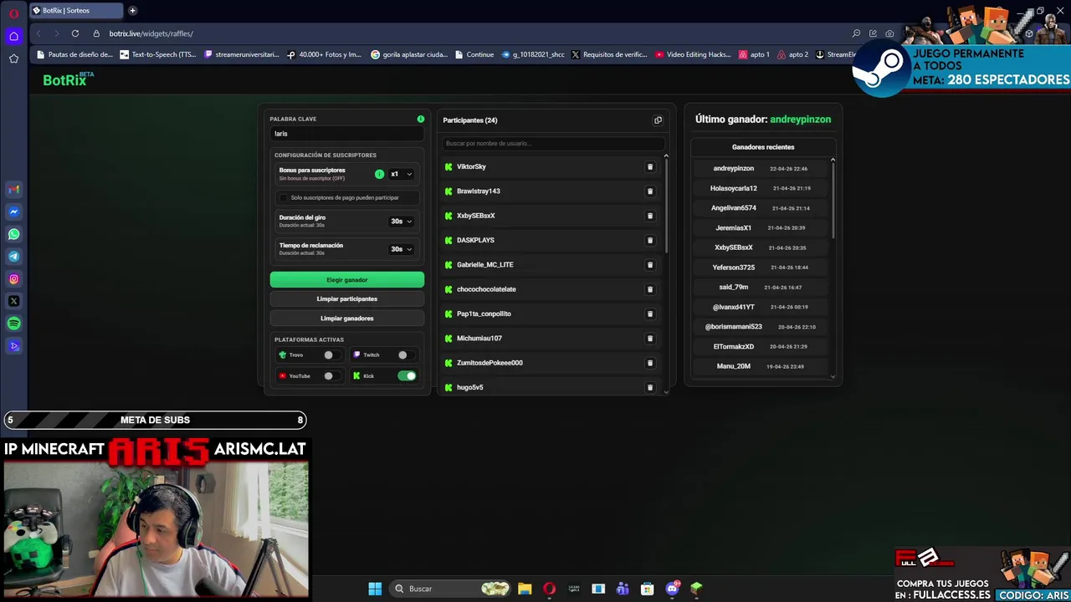
Task: Open subscriber bonus info icon
Action: point(379,174)
